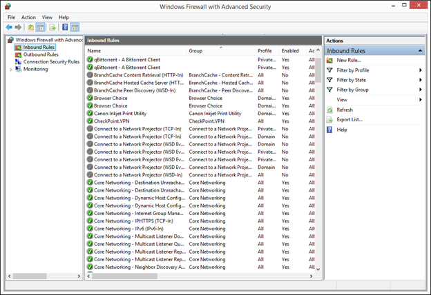The height and width of the screenshot is (295, 431).
Task: Sort by the Group column header
Action: pyautogui.click(x=221, y=51)
